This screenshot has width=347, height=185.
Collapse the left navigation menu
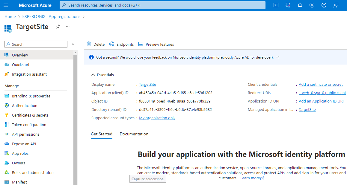coord(73,44)
